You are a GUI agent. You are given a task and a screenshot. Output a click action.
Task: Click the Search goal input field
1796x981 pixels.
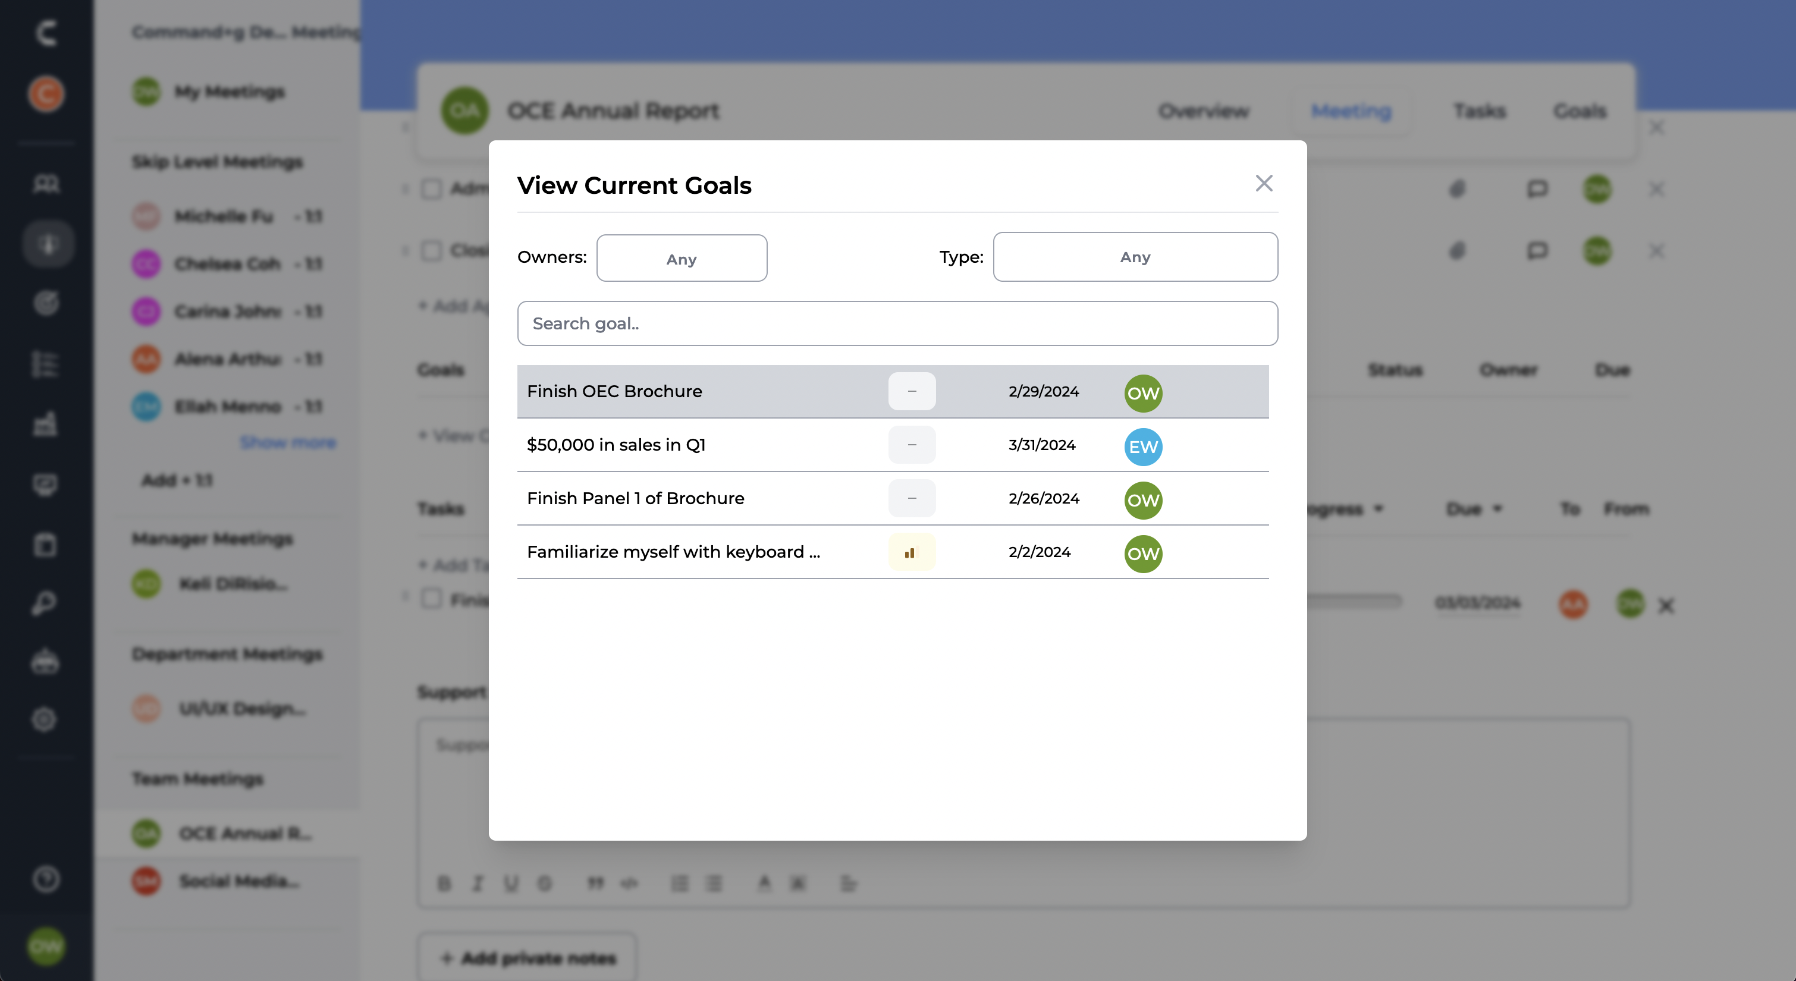(897, 323)
